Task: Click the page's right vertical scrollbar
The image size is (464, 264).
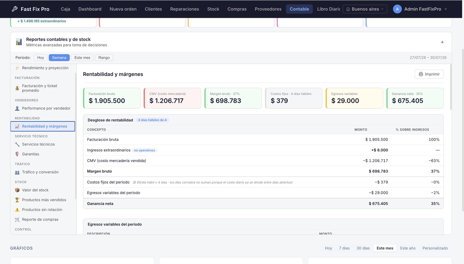Action: [462, 129]
